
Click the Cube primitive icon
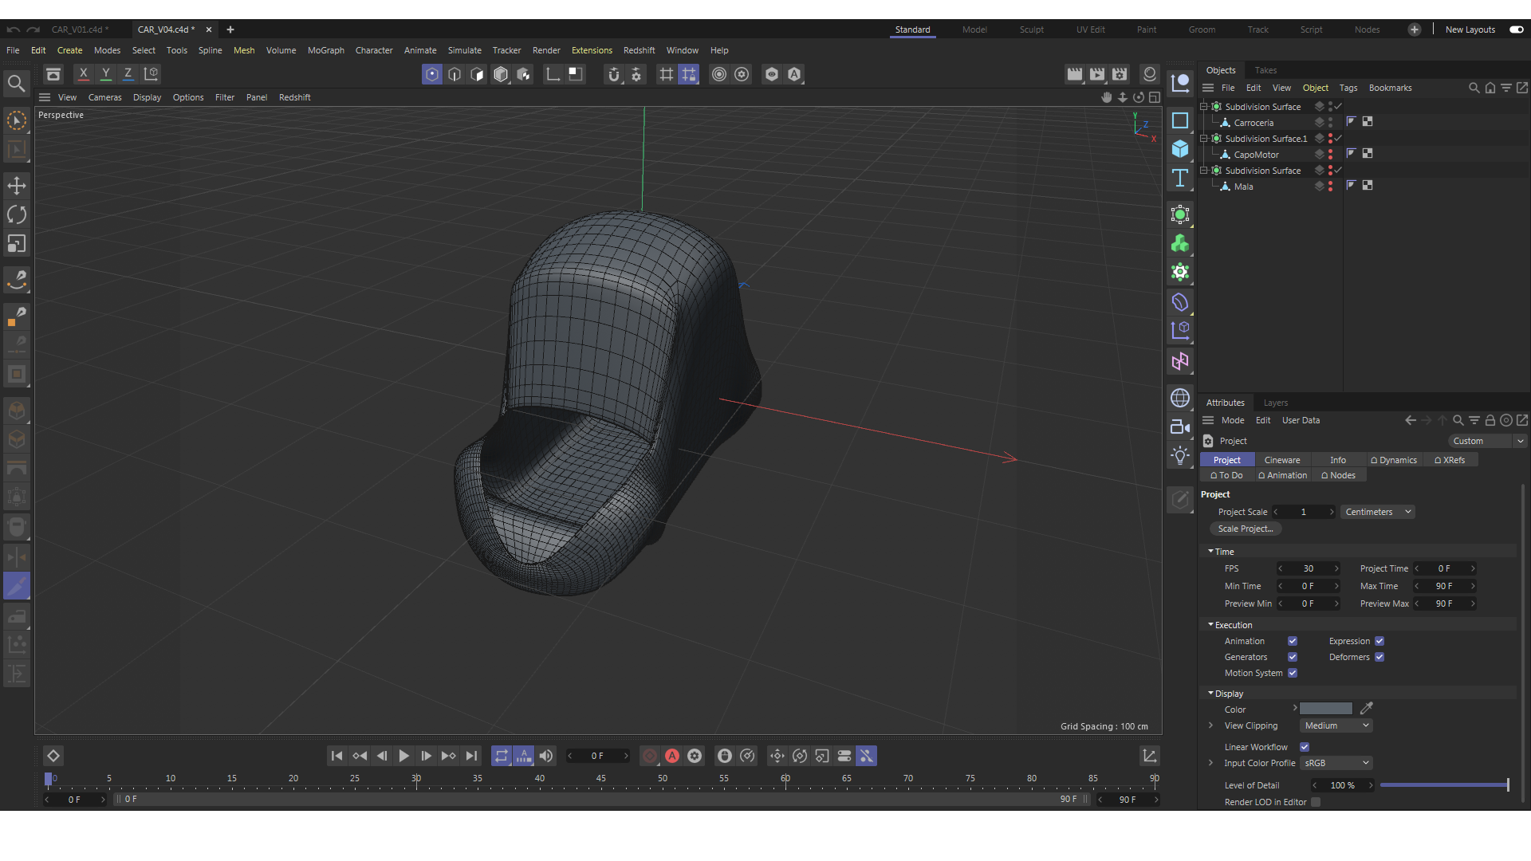pyautogui.click(x=1180, y=149)
